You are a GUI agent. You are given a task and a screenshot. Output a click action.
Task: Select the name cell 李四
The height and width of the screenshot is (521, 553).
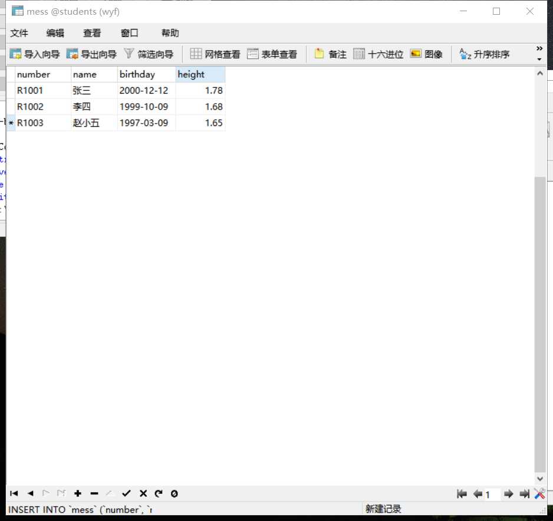94,107
